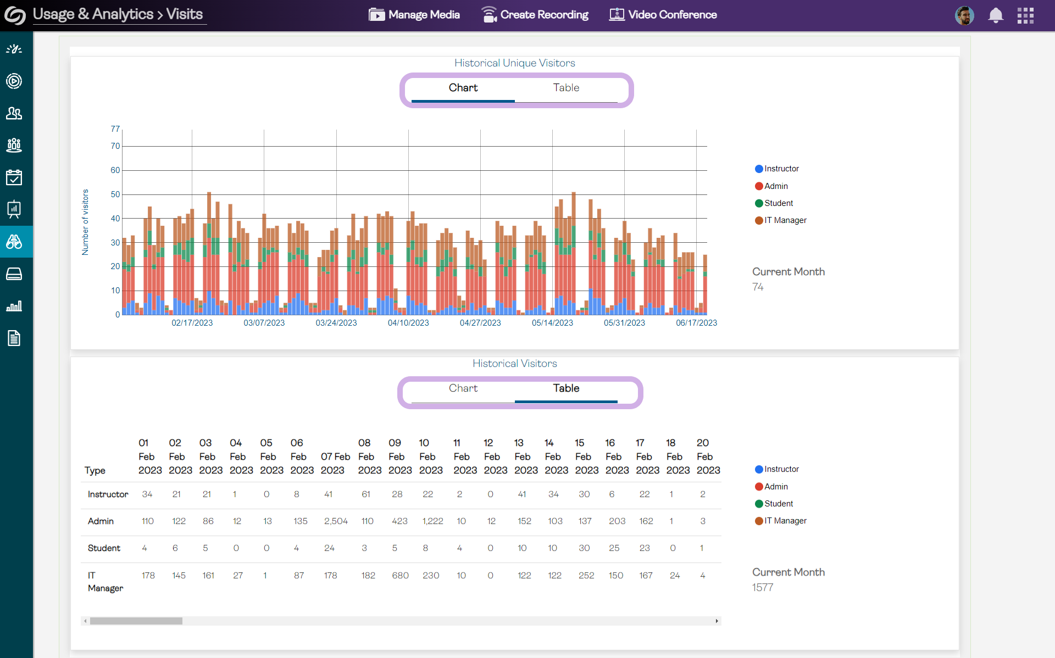Open the sunrise dashboard sidebar icon
The height and width of the screenshot is (658, 1055).
14,49
